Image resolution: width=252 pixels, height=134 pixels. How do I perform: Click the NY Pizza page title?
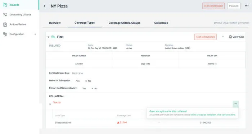59,6
